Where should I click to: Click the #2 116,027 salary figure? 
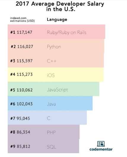click(22, 47)
